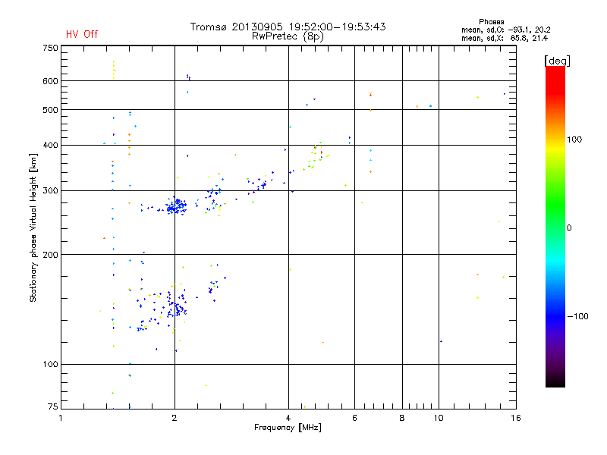Screen dimensions: 607x455
Task: Click the '[deg]' colorbar unit label
Action: [x=557, y=61]
